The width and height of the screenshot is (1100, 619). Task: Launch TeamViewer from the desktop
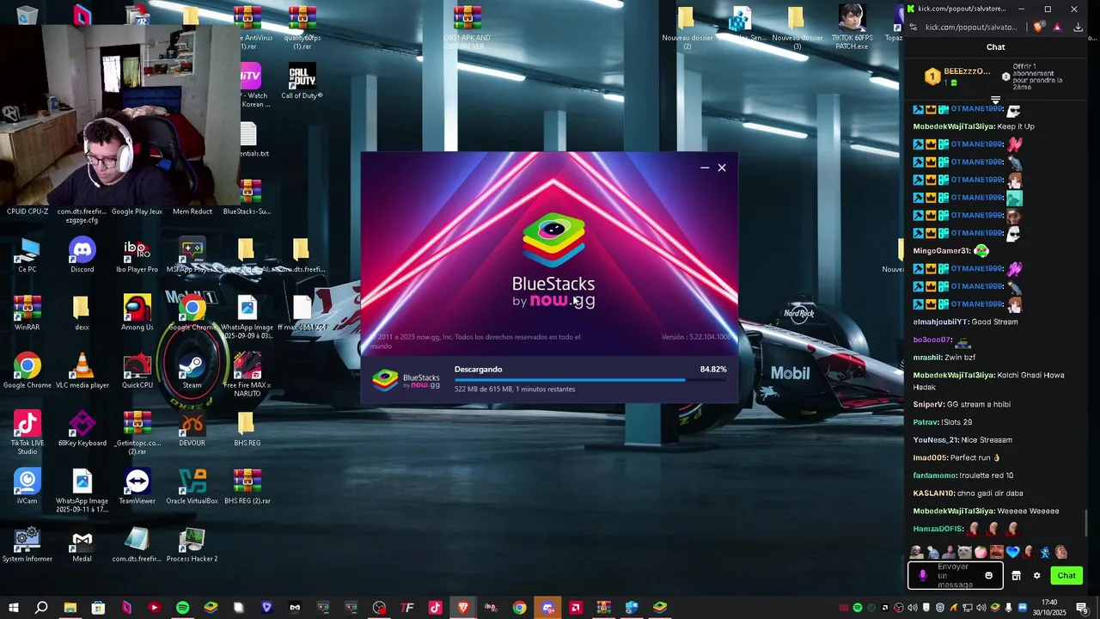pos(137,487)
